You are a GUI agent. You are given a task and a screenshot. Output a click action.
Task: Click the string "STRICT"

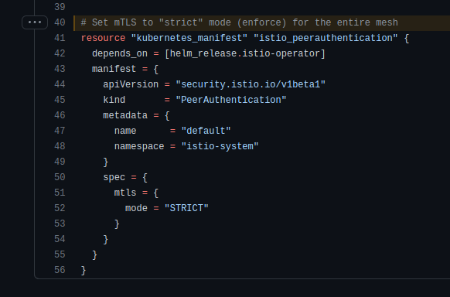tap(186, 208)
